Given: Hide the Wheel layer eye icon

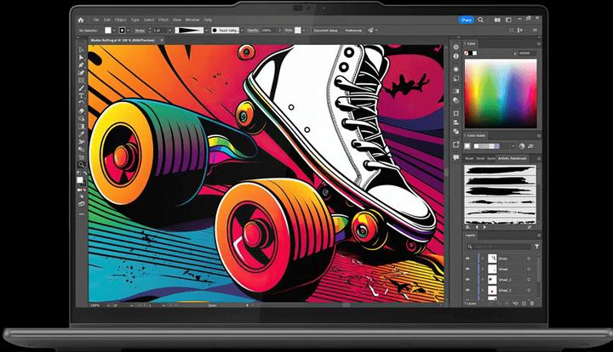Looking at the screenshot, I should 467,269.
